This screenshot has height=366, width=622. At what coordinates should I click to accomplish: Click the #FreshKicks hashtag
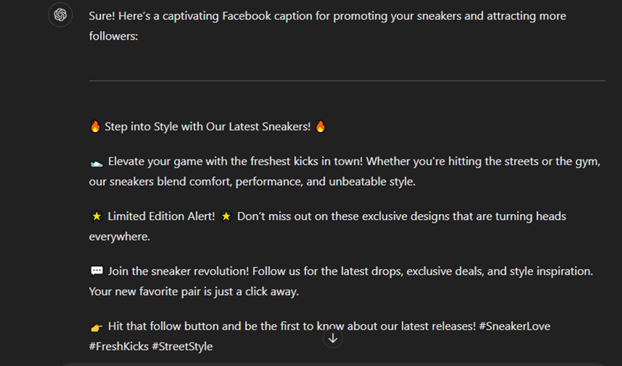[119, 347]
